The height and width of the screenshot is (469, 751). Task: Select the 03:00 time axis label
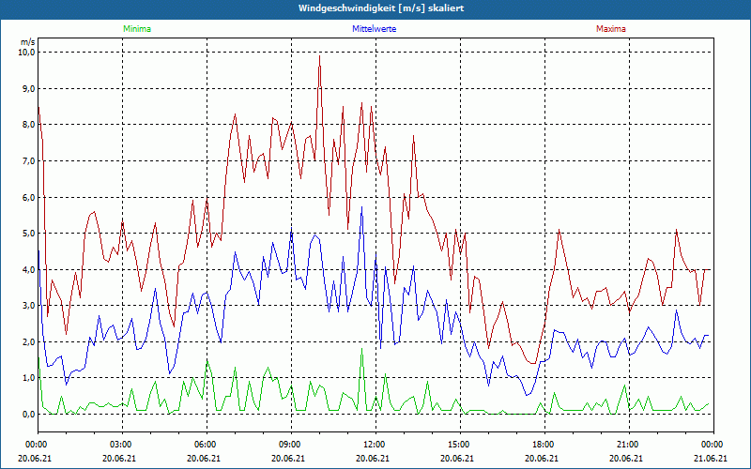[120, 445]
